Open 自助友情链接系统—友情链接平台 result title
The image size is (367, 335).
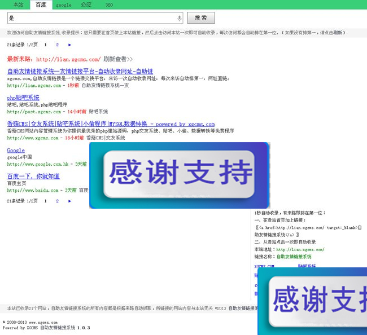pos(80,71)
